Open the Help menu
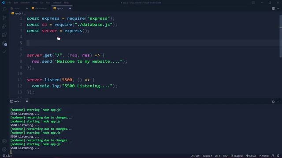 [67, 3]
